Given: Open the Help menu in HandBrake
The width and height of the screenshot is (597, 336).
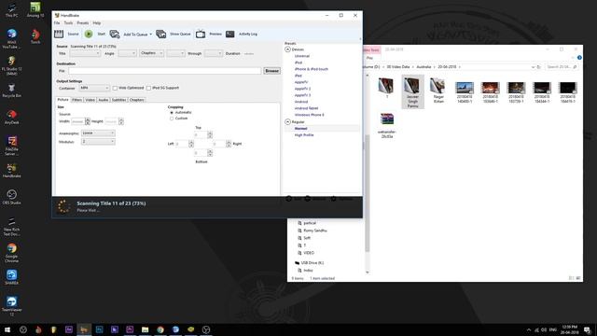Looking at the screenshot, I should coord(97,23).
